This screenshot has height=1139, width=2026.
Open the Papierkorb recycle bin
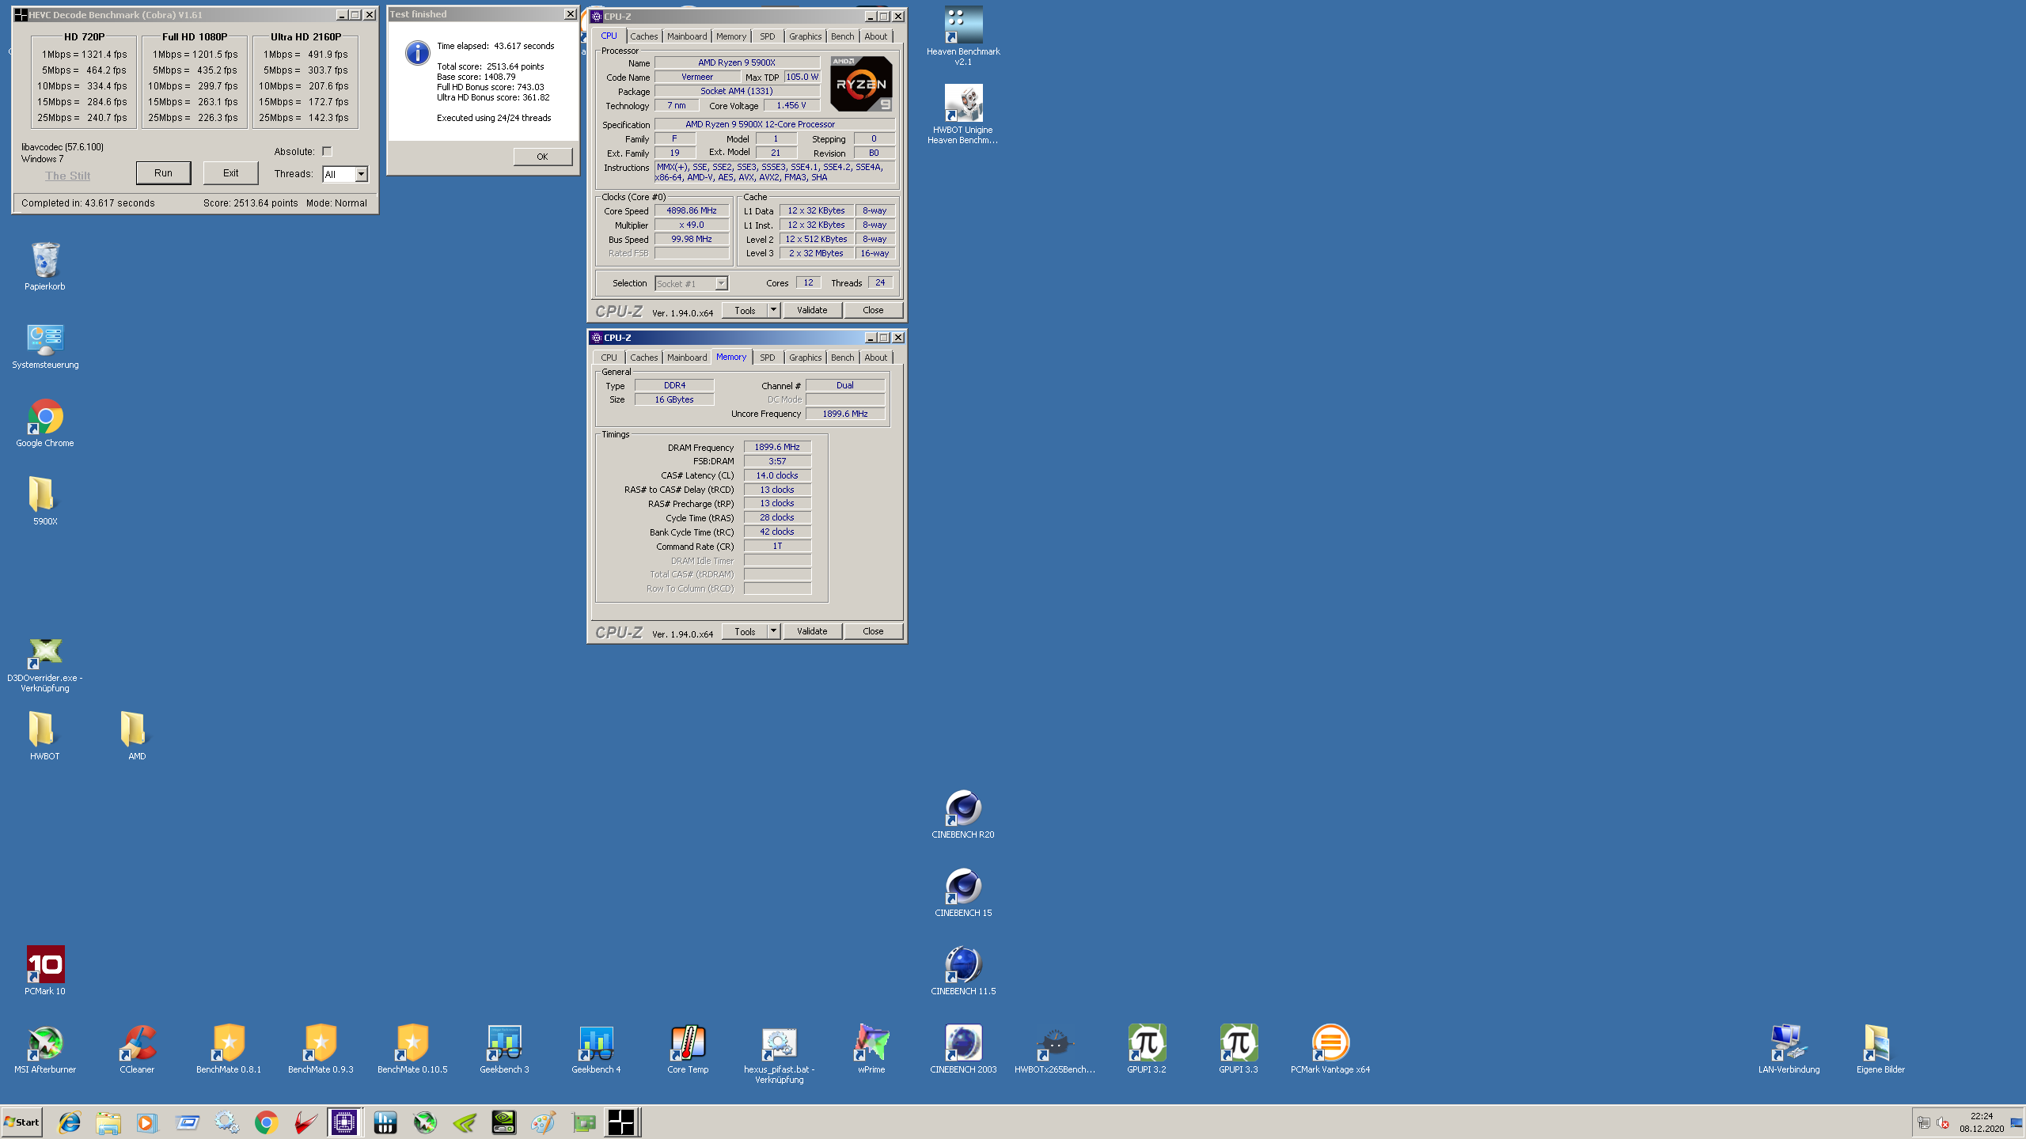(45, 266)
